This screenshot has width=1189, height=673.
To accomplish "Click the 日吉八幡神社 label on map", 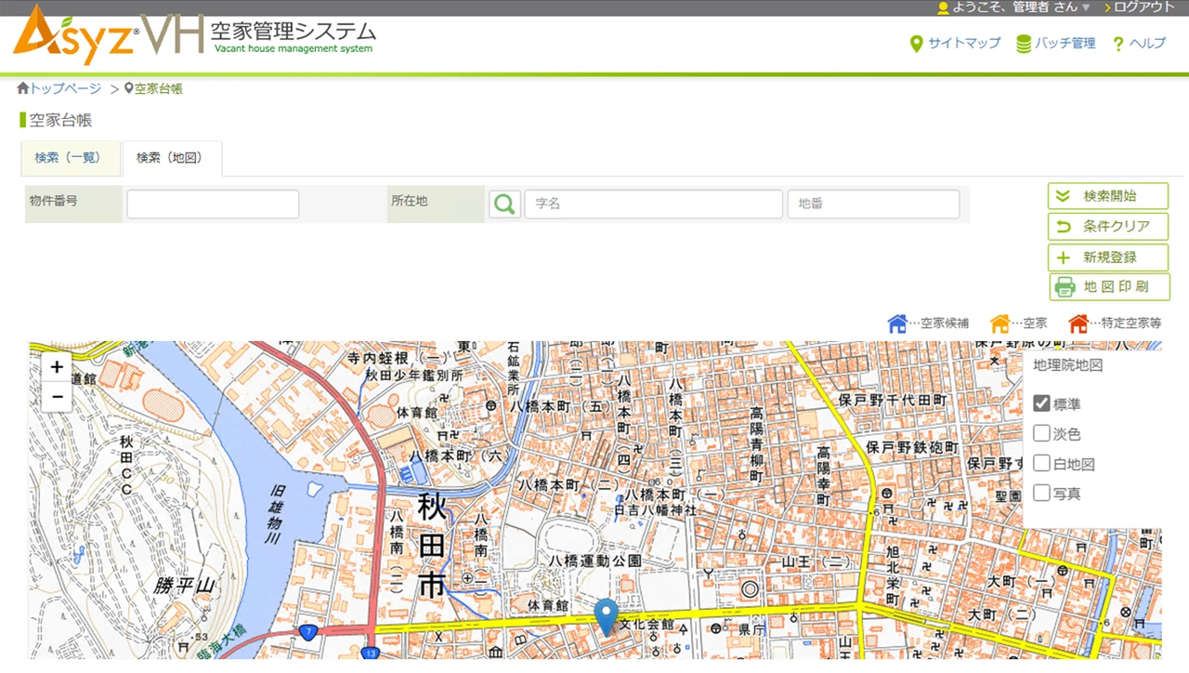I will pyautogui.click(x=655, y=510).
